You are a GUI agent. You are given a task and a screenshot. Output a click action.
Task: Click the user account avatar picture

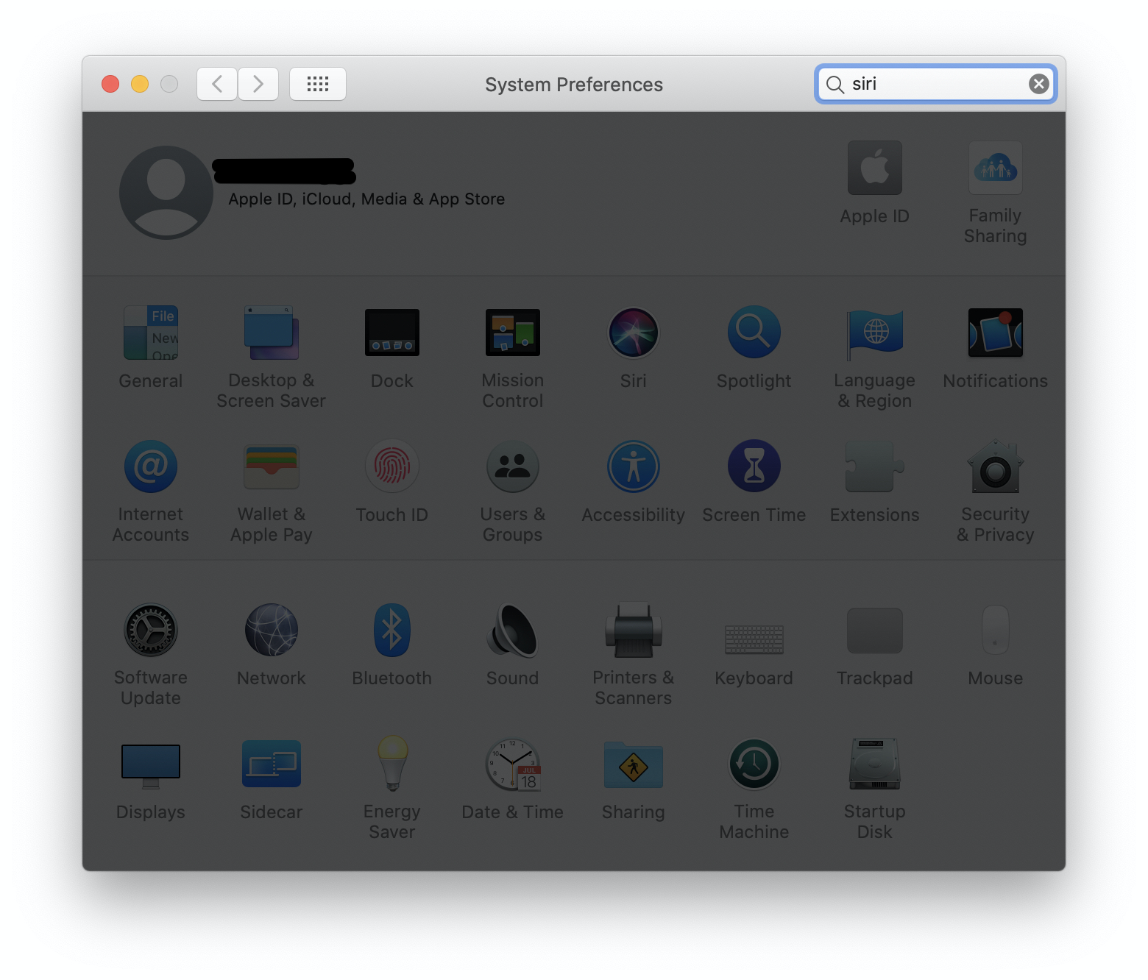click(x=166, y=193)
